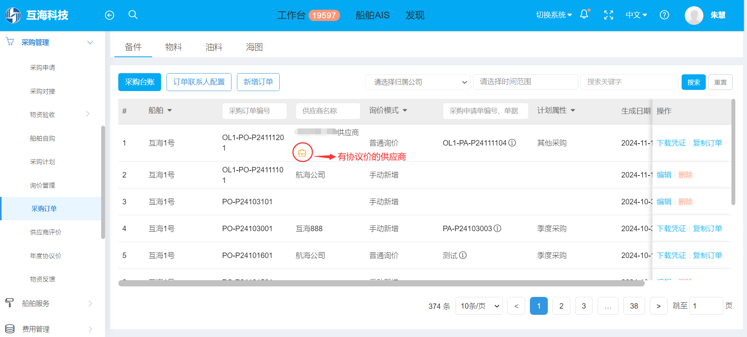The height and width of the screenshot is (337, 747).
Task: Collapse the 采购管理 menu chevron
Action: [90, 42]
